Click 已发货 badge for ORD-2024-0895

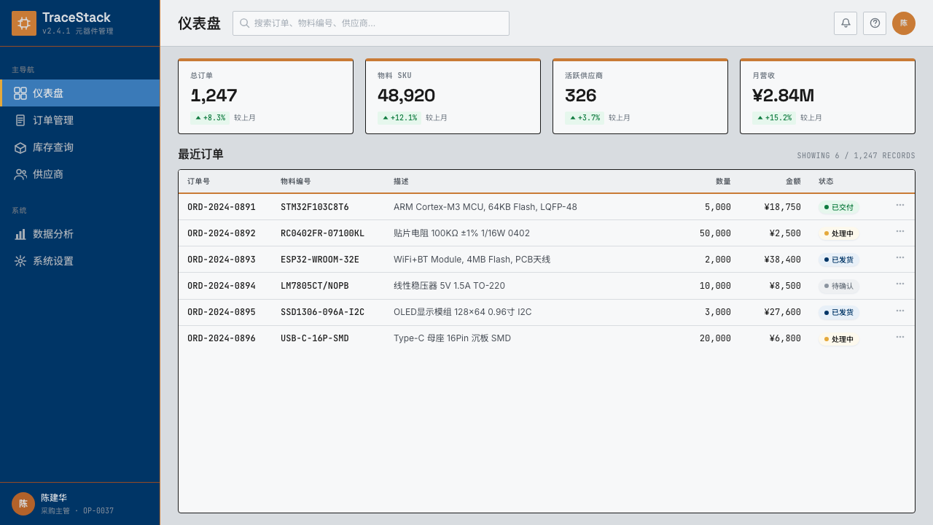[x=839, y=312]
